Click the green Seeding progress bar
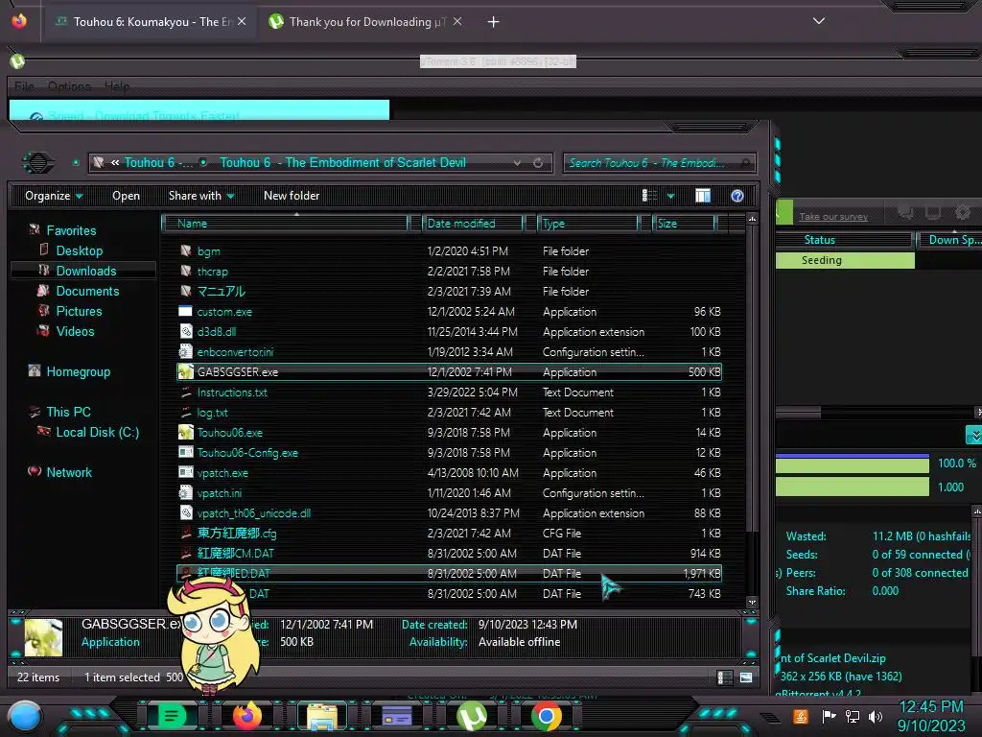The height and width of the screenshot is (737, 982). click(x=844, y=260)
